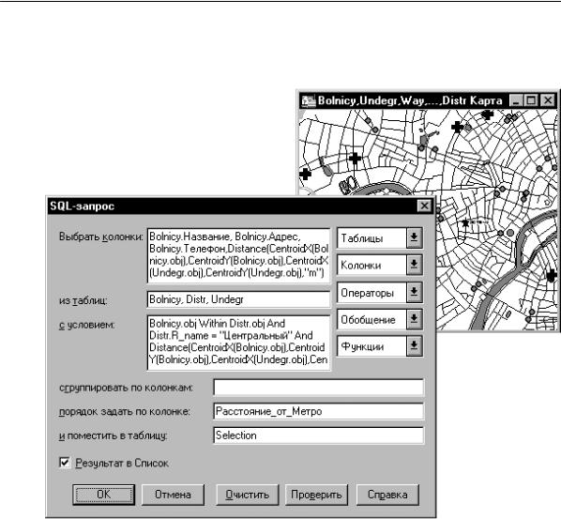Open the Таблицы dropdown list
The height and width of the screenshot is (519, 561).
(x=380, y=238)
